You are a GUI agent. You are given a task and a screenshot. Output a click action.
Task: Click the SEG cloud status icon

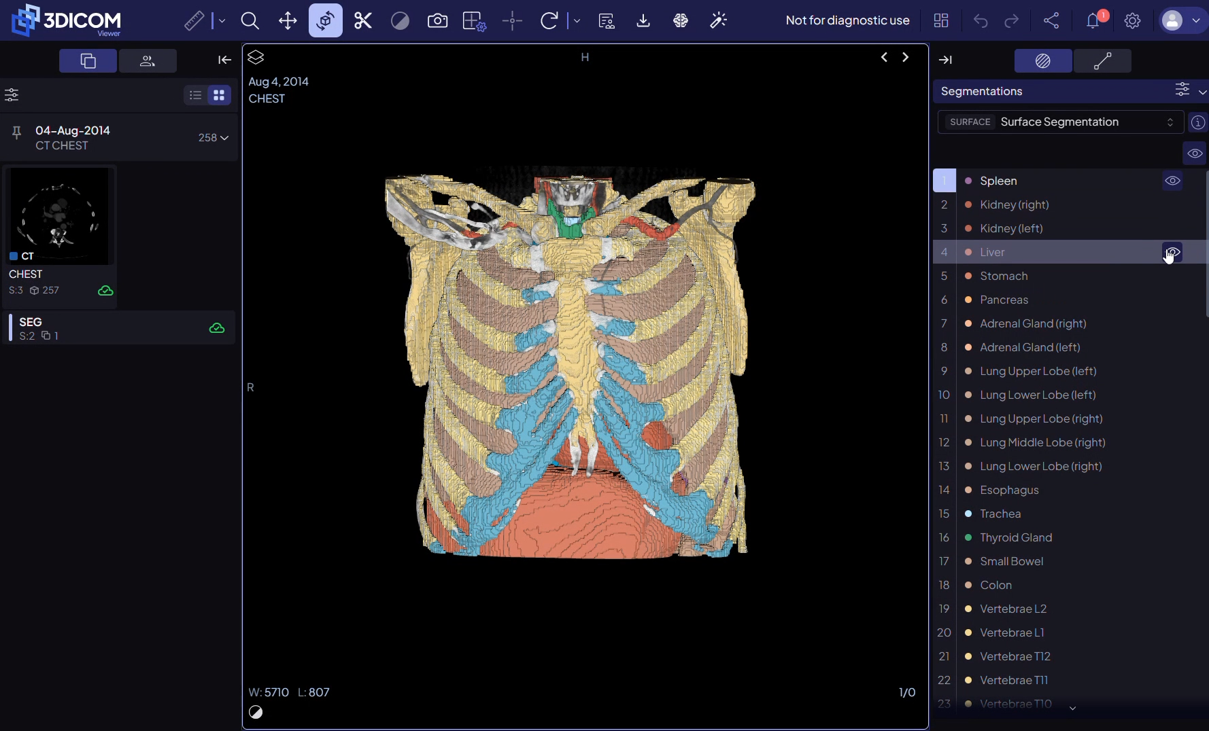pyautogui.click(x=217, y=328)
